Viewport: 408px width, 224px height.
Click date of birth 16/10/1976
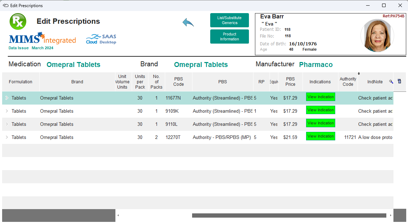click(x=303, y=44)
